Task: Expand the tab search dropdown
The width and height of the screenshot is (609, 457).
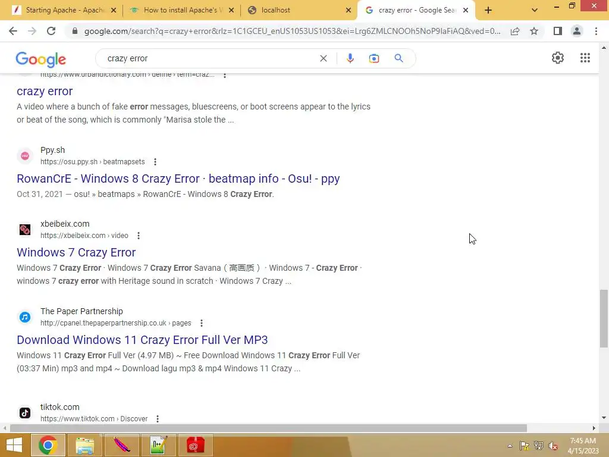Action: pyautogui.click(x=535, y=11)
